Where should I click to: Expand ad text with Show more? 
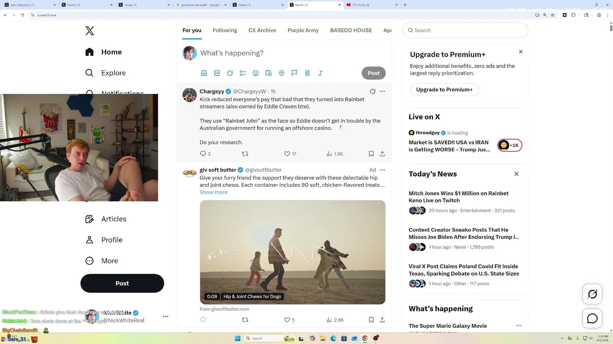[x=214, y=192]
